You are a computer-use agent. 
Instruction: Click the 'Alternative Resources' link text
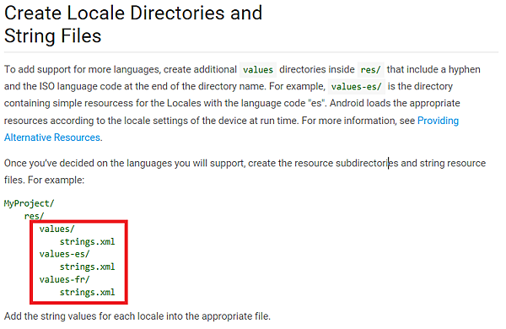tap(52, 138)
